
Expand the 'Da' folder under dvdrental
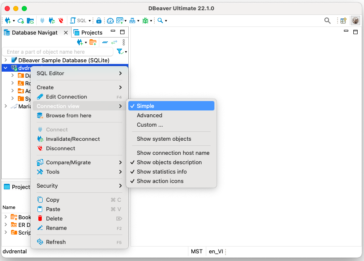pyautogui.click(x=12, y=75)
